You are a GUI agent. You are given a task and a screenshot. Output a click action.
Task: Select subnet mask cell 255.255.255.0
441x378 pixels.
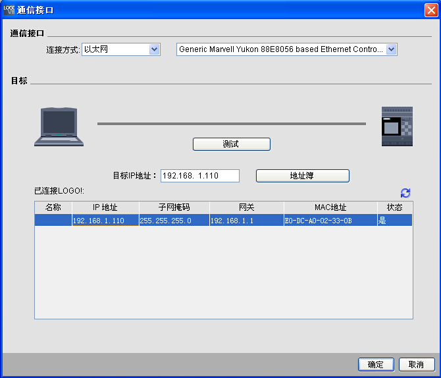[x=174, y=220]
